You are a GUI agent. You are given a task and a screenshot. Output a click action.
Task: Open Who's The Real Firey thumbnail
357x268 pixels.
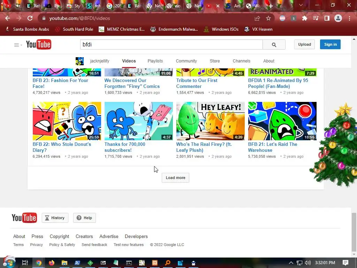210,121
